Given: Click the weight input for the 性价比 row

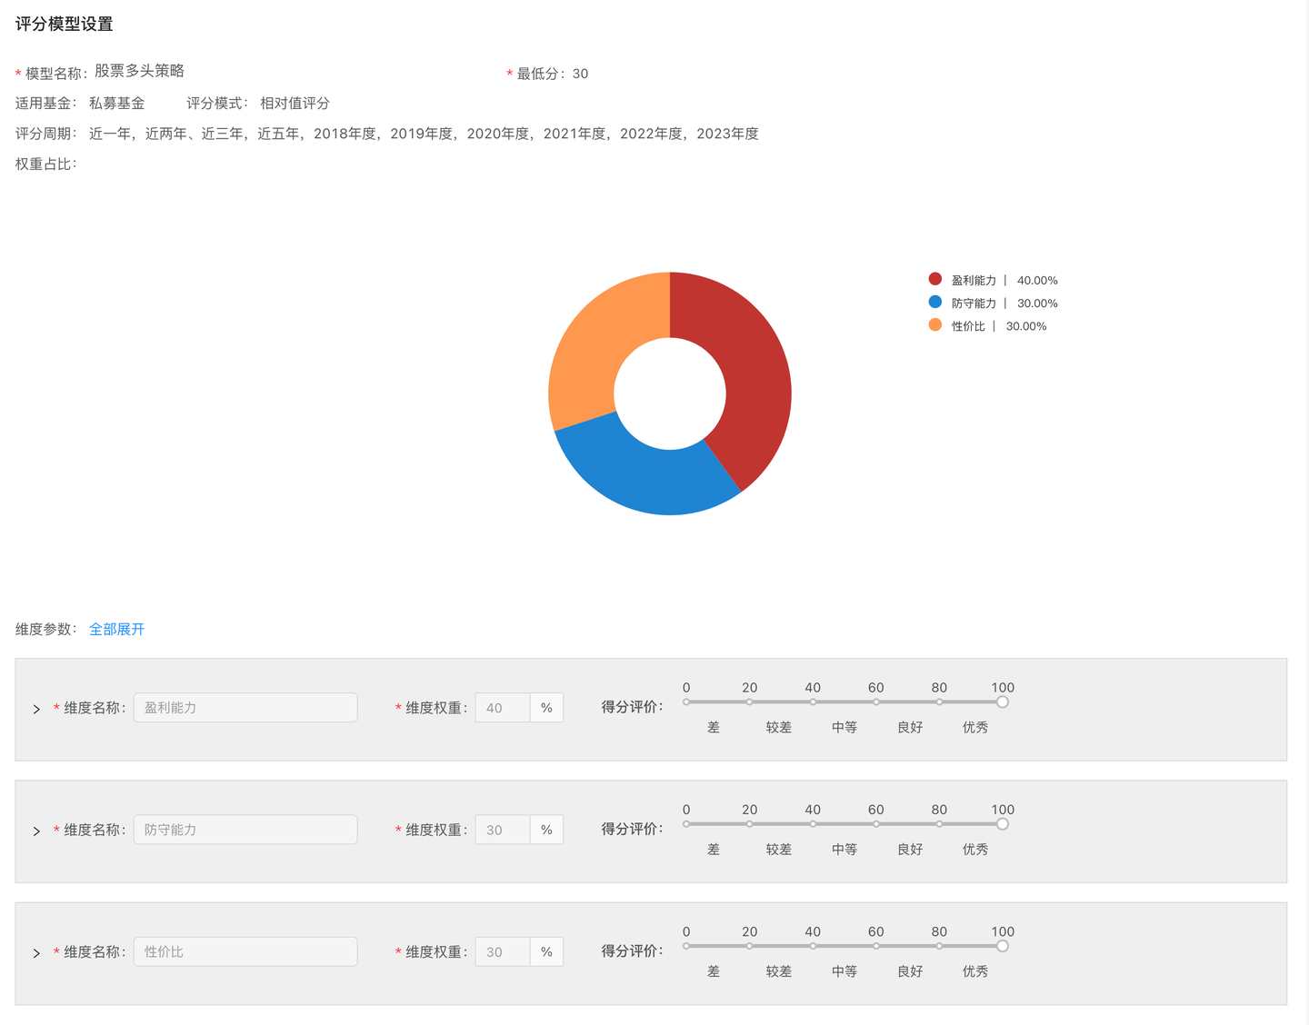Looking at the screenshot, I should click(x=502, y=951).
